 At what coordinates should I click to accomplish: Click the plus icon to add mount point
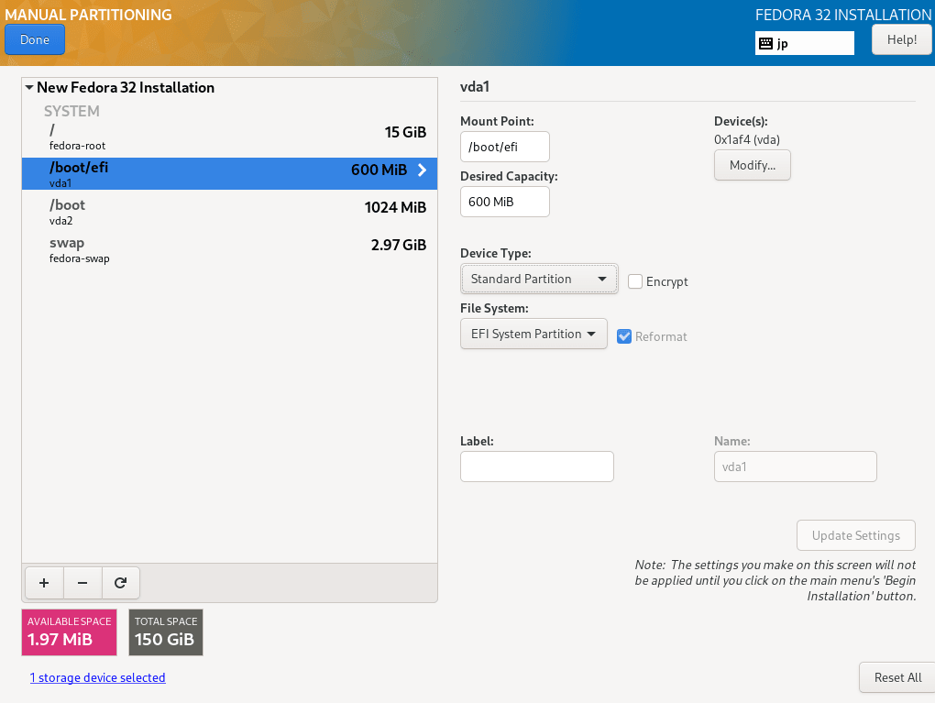pyautogui.click(x=44, y=583)
